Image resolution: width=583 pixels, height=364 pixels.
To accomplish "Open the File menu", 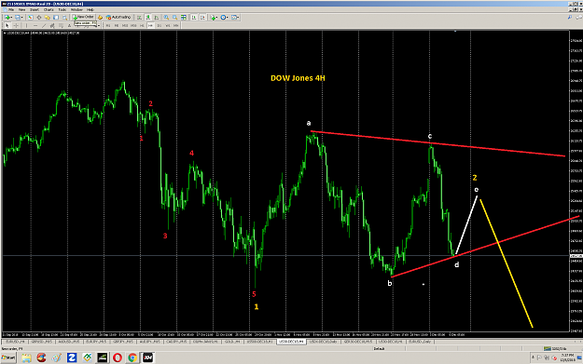I will point(11,9).
